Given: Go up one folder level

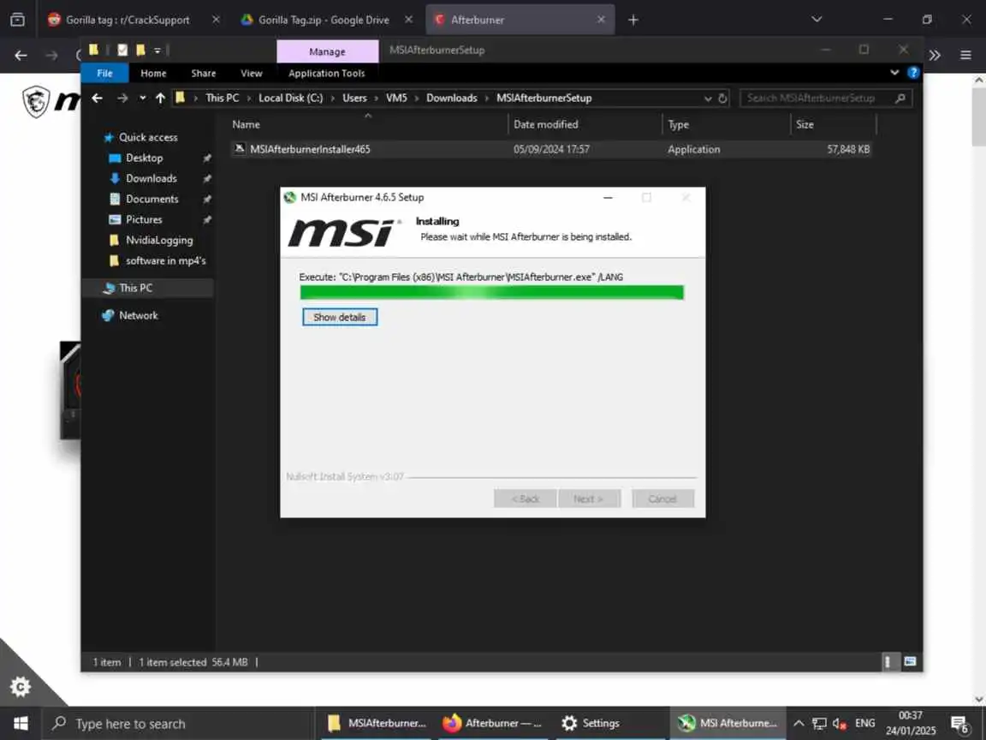Looking at the screenshot, I should [x=160, y=98].
